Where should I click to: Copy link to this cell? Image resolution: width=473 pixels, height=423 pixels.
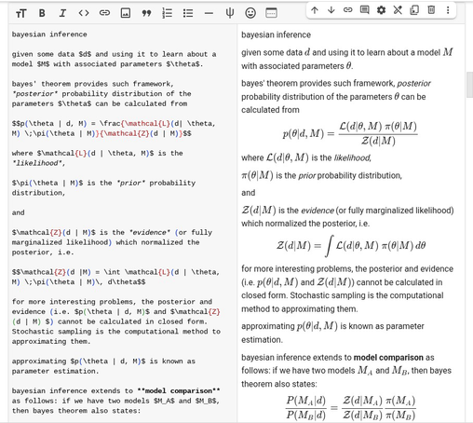point(348,10)
